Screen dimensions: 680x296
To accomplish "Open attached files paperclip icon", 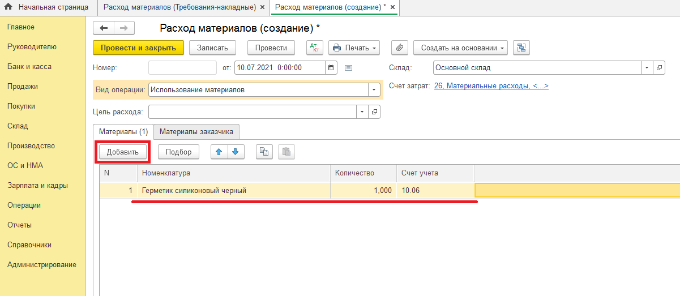I will pyautogui.click(x=399, y=48).
